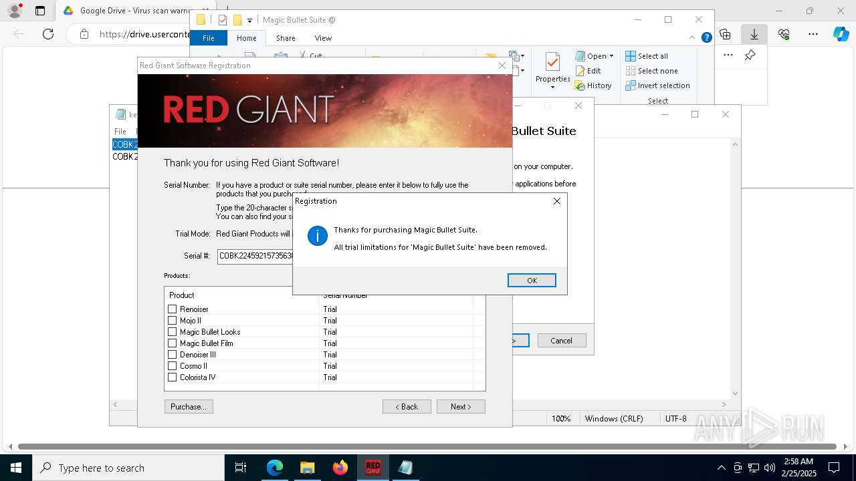Click the Edge browser essentials heart icon
Viewport: 856px width, 481px height.
point(784,34)
